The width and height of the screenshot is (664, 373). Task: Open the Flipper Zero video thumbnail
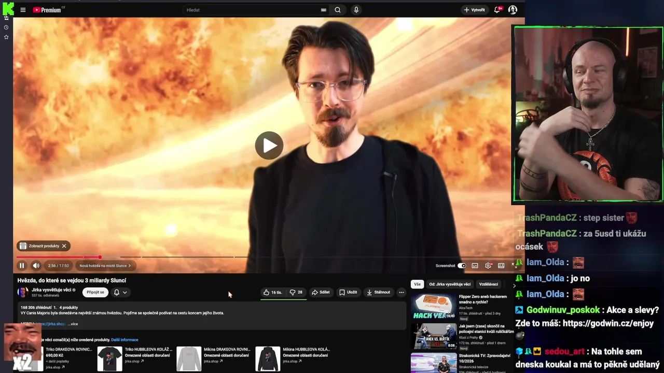(434, 306)
